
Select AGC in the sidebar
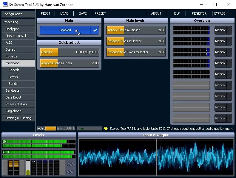pos(18,43)
